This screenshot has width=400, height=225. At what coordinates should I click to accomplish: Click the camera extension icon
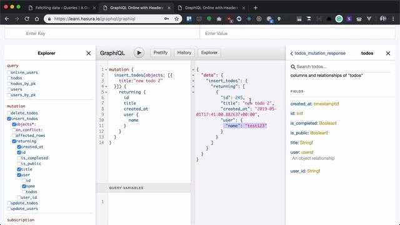[219, 19]
